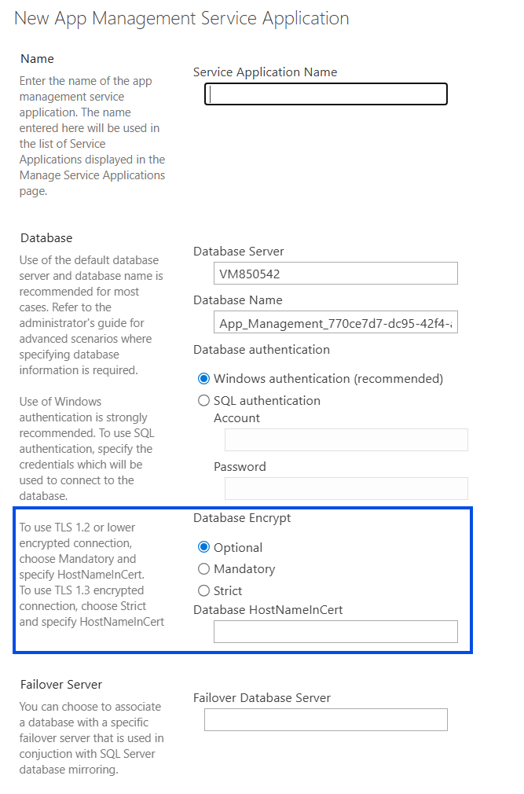Click the Database Encrypt label
This screenshot has height=794, width=524.
241,517
